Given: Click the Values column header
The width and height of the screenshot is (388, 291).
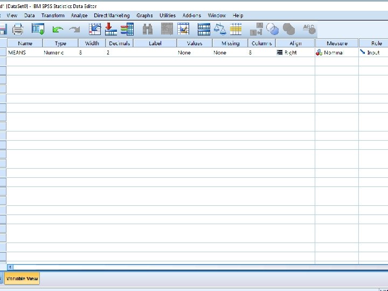Looking at the screenshot, I should click(x=195, y=43).
